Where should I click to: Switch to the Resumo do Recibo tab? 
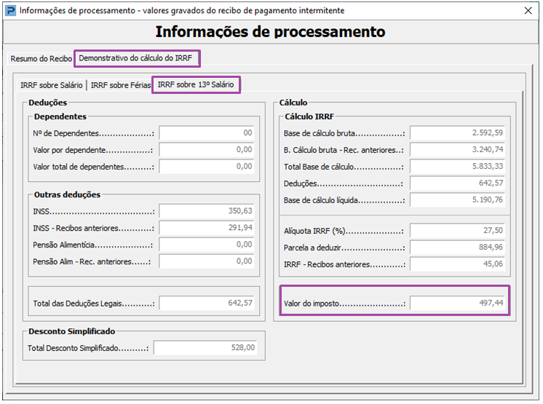[41, 58]
